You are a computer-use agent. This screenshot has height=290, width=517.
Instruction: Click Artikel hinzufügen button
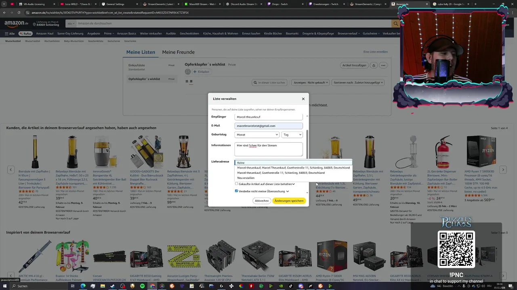click(x=354, y=65)
